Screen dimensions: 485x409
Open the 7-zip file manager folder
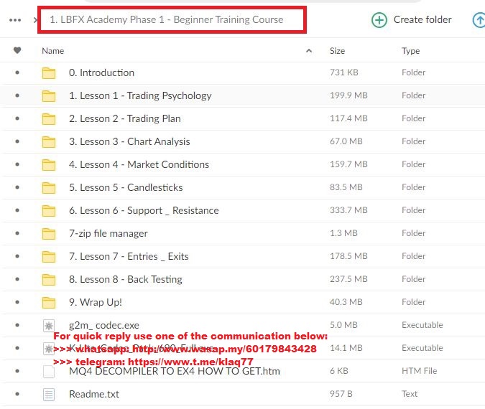(x=108, y=233)
